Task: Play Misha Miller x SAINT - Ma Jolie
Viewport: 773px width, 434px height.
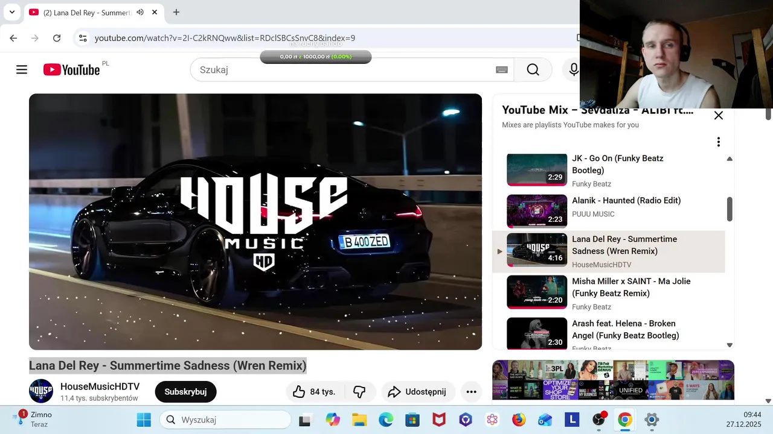Action: tap(609, 293)
